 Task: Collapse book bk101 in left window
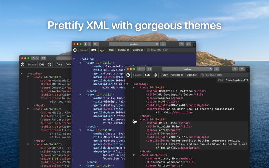coord(28,77)
